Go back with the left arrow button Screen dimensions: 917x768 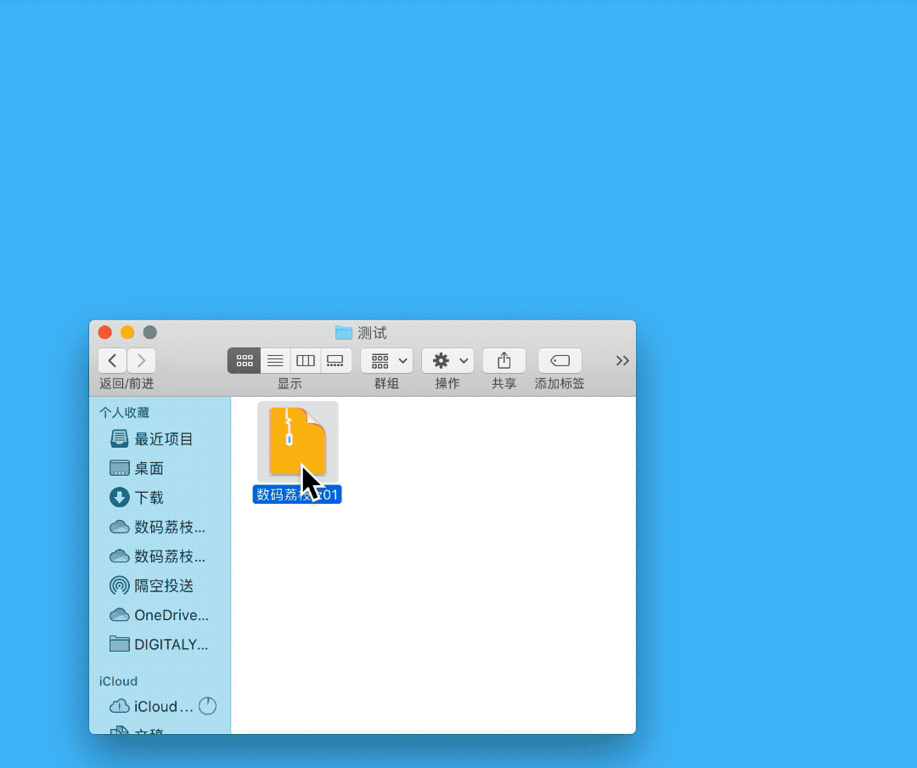[x=112, y=360]
